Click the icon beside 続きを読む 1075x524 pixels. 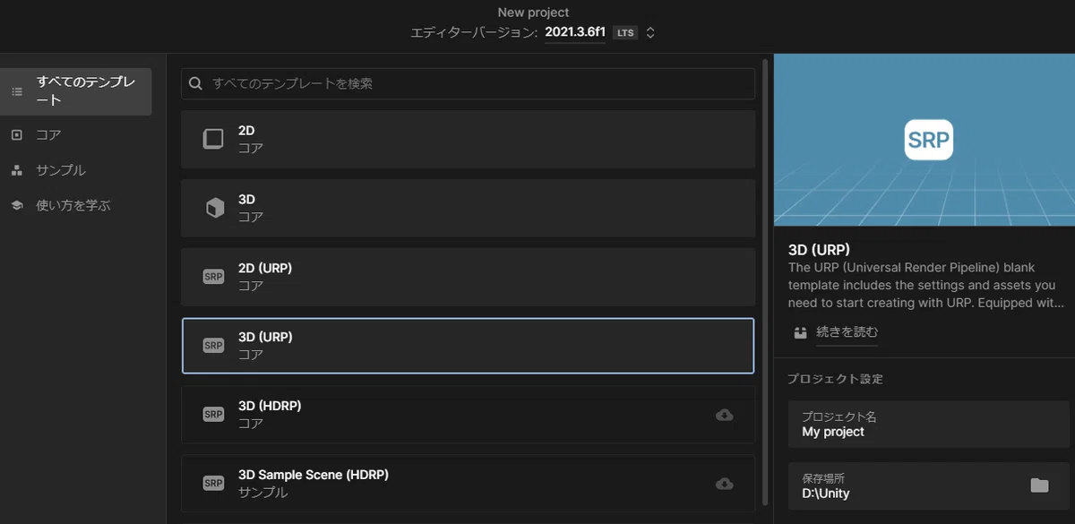(x=801, y=332)
